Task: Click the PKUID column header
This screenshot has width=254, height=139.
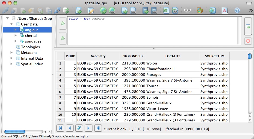Action: [71, 56]
